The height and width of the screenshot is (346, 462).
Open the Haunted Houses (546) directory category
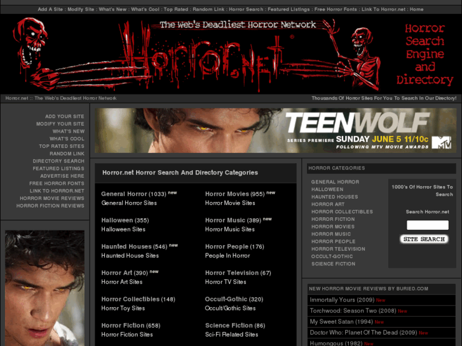[x=126, y=246]
